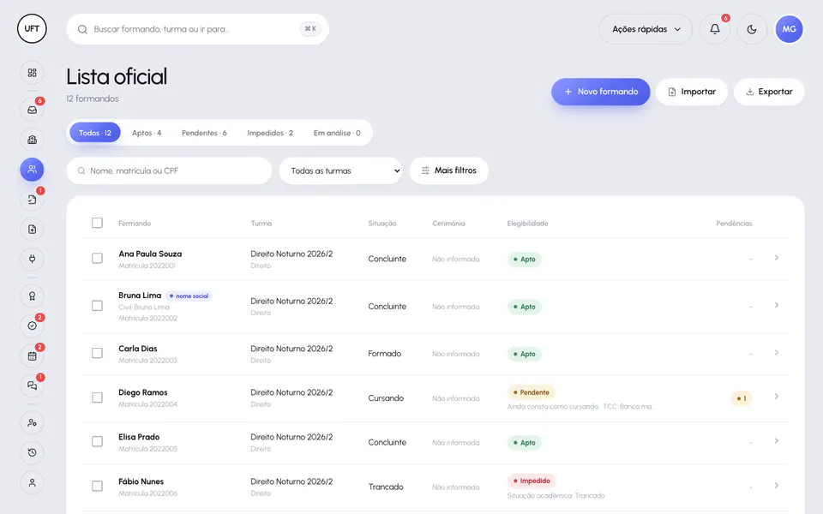The image size is (823, 514).
Task: Switch to the Aptos · 4 tab
Action: 147,133
